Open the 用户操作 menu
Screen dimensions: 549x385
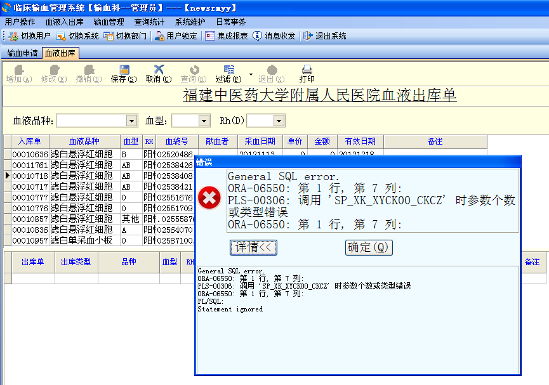click(x=20, y=22)
